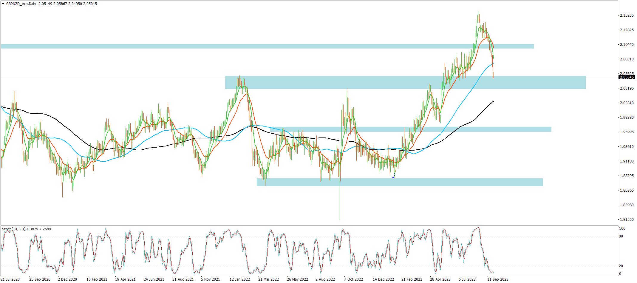Click the 24 Jun 2021 date label

coord(154,279)
